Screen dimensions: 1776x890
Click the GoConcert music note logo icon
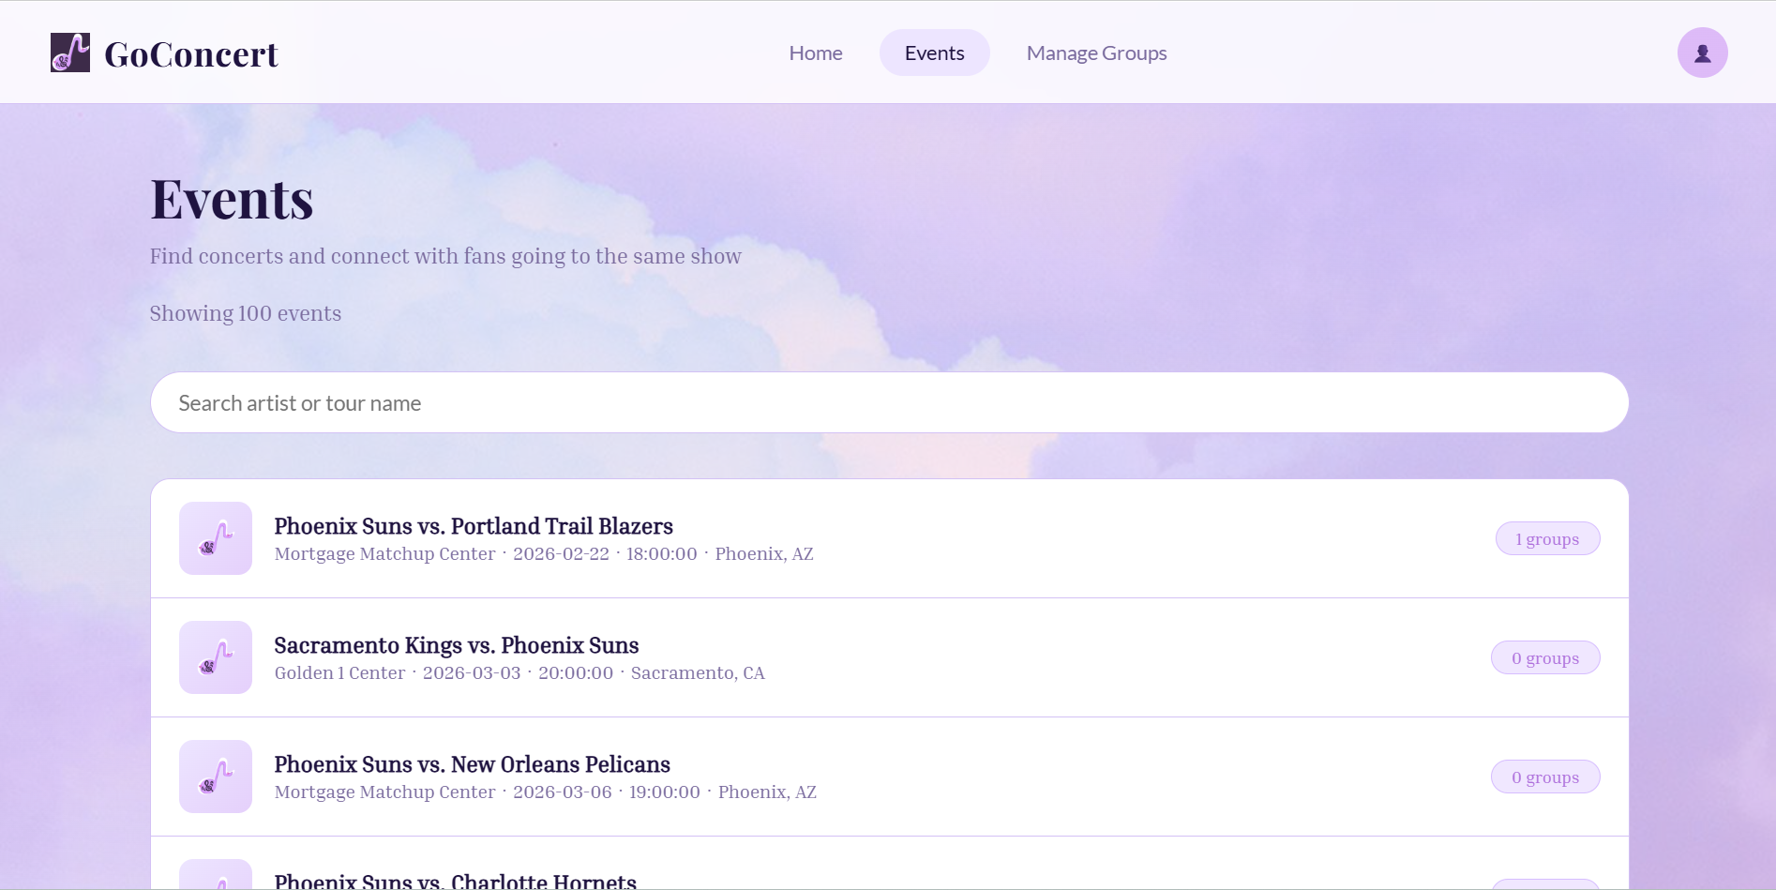click(70, 53)
